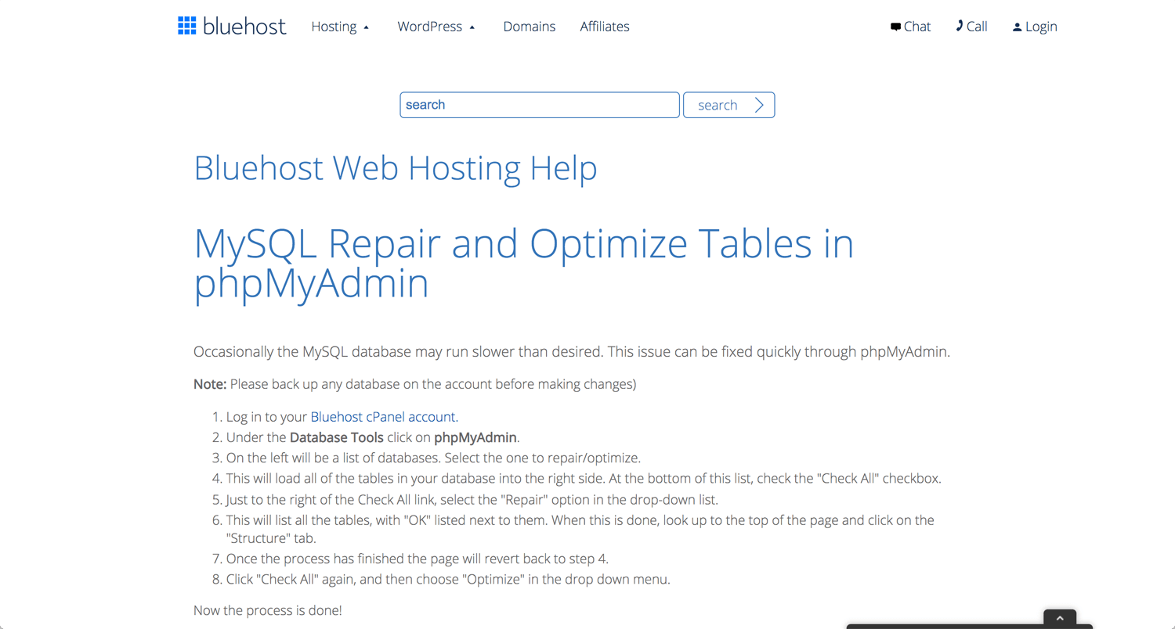Click the Chat link text

click(917, 27)
